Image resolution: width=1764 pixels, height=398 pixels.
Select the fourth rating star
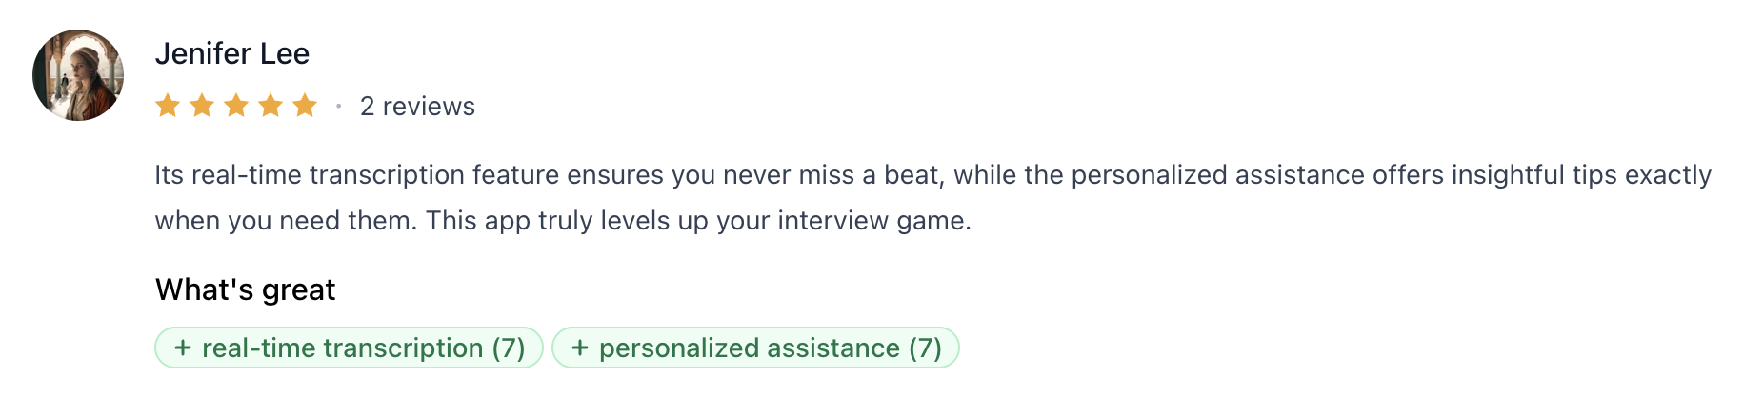[x=271, y=106]
